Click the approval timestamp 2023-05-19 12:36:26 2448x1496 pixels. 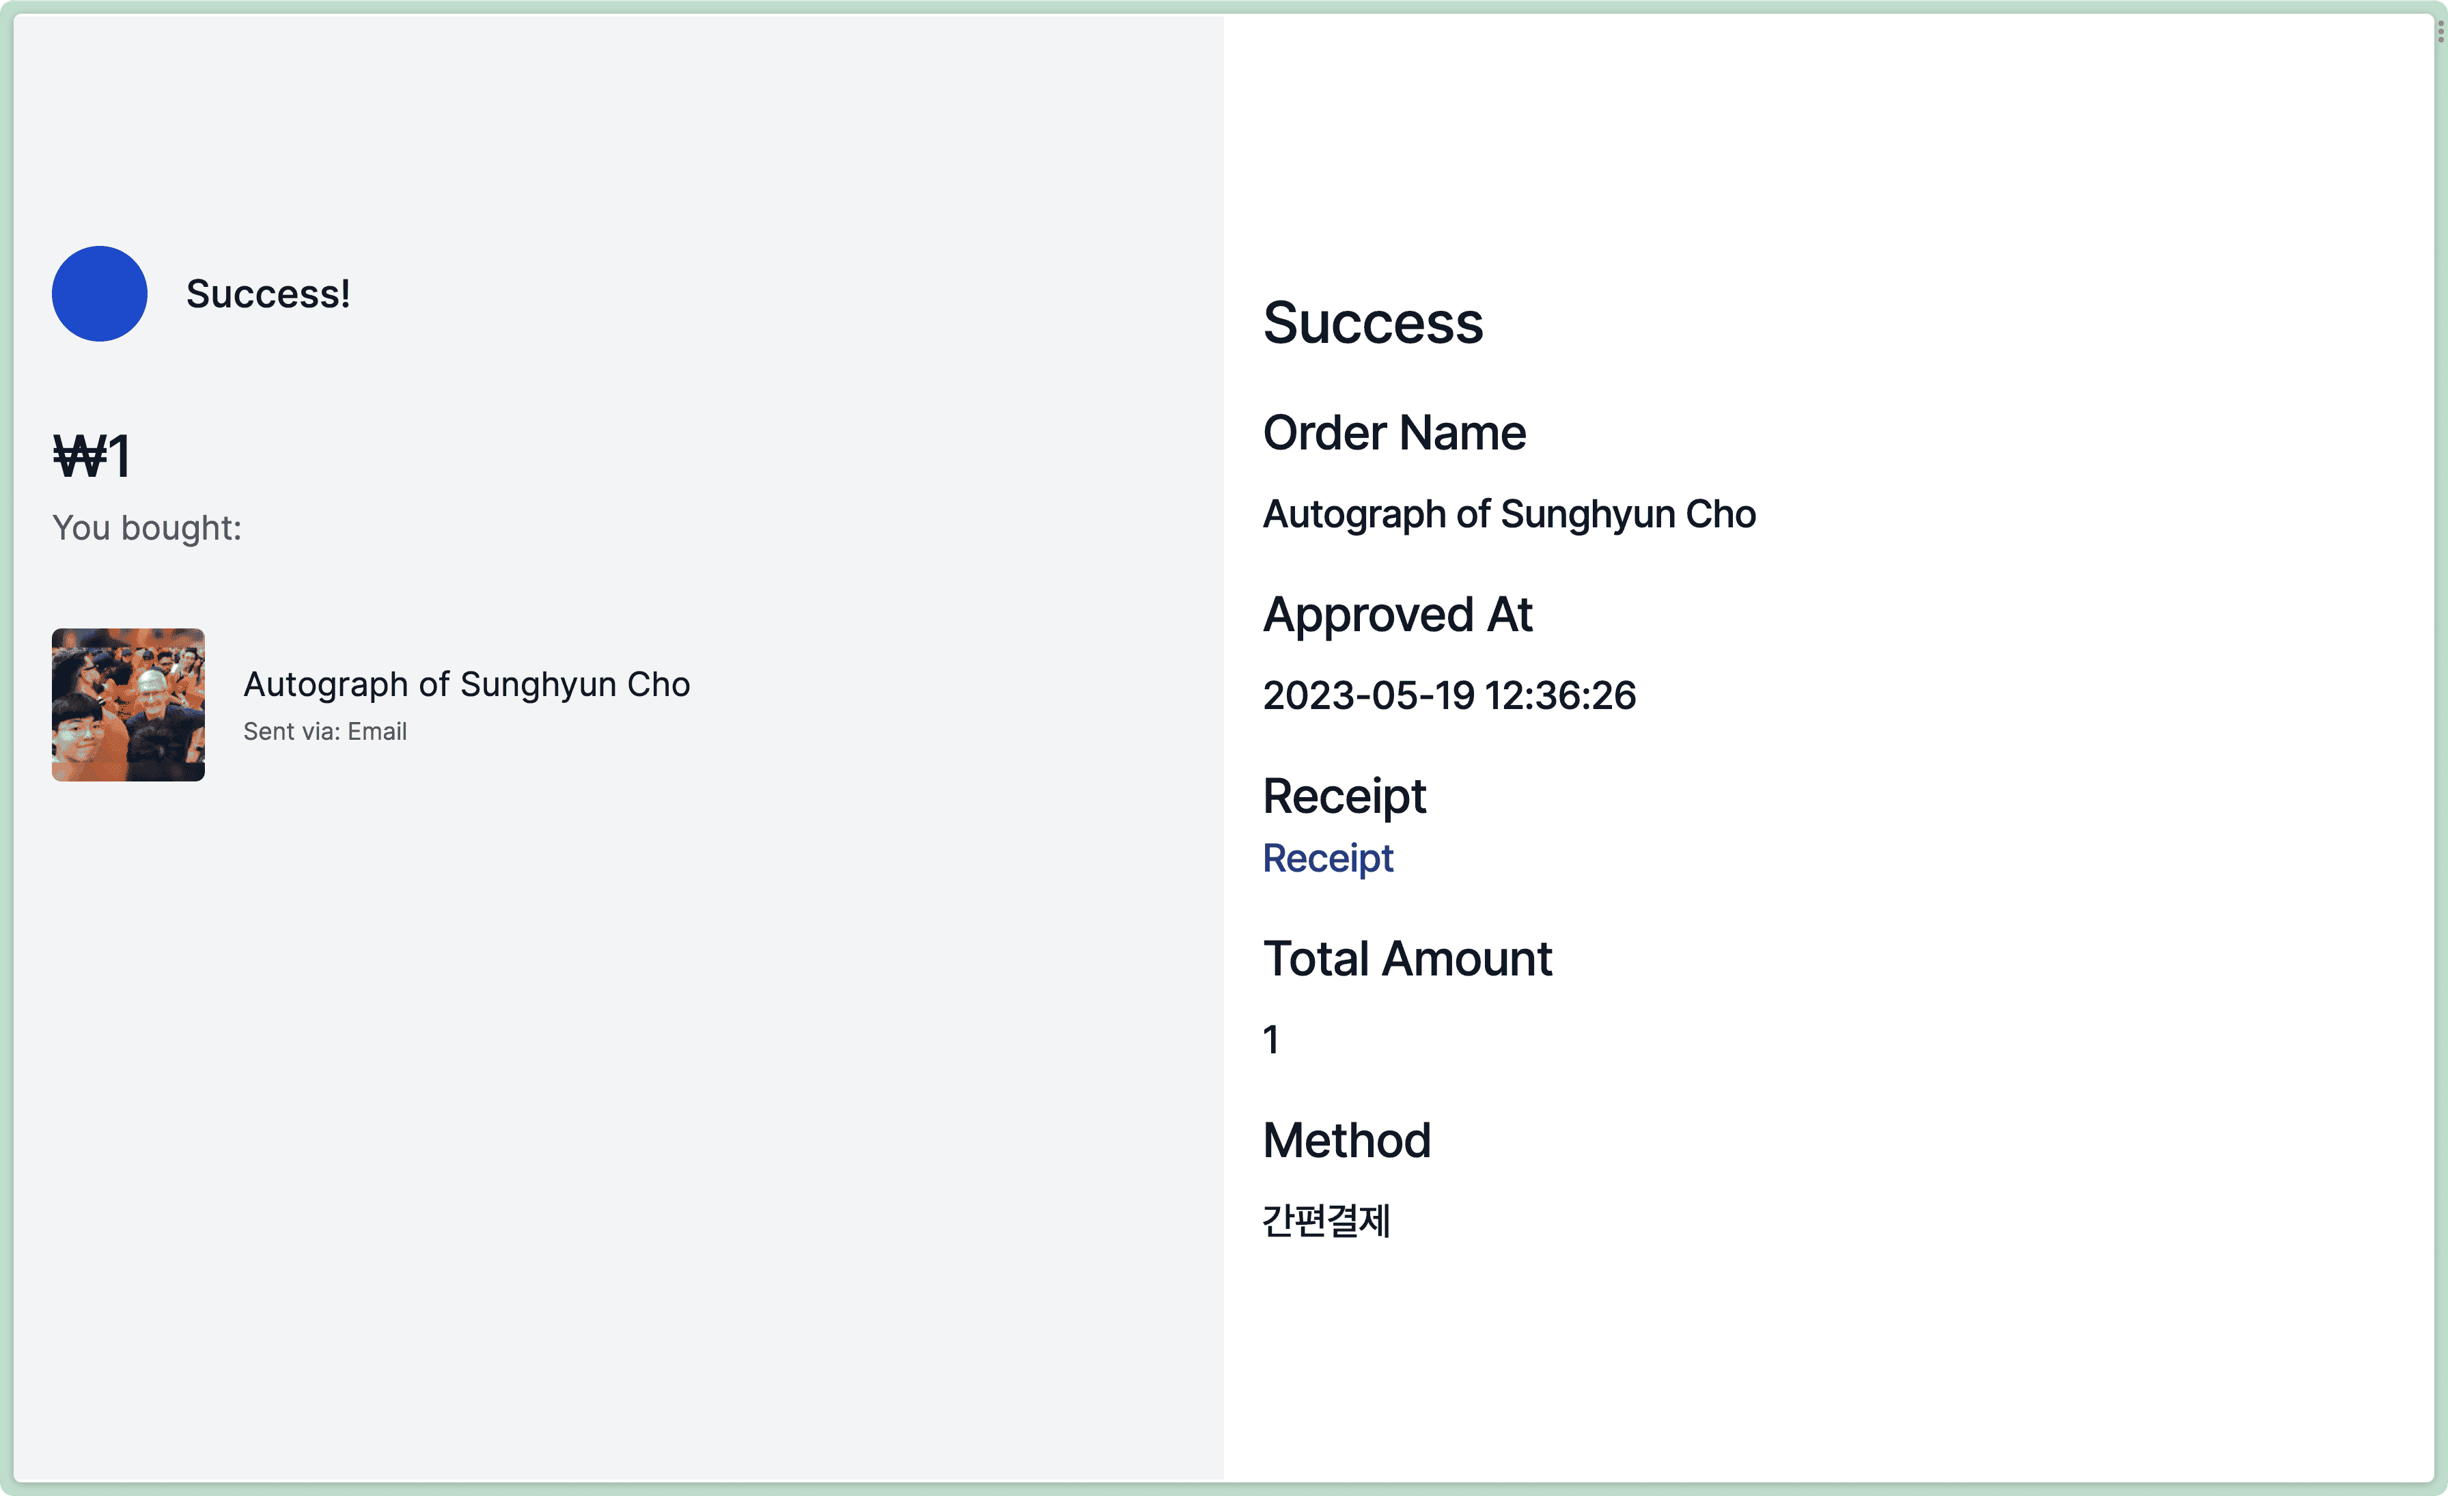click(x=1449, y=695)
